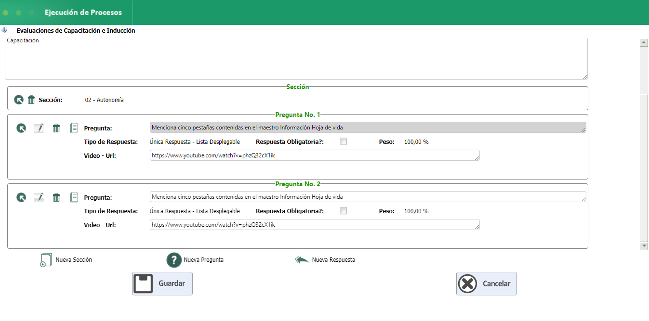Focus the Pregunta text field in Pregunta No. 1
The height and width of the screenshot is (321, 649).
click(x=368, y=128)
